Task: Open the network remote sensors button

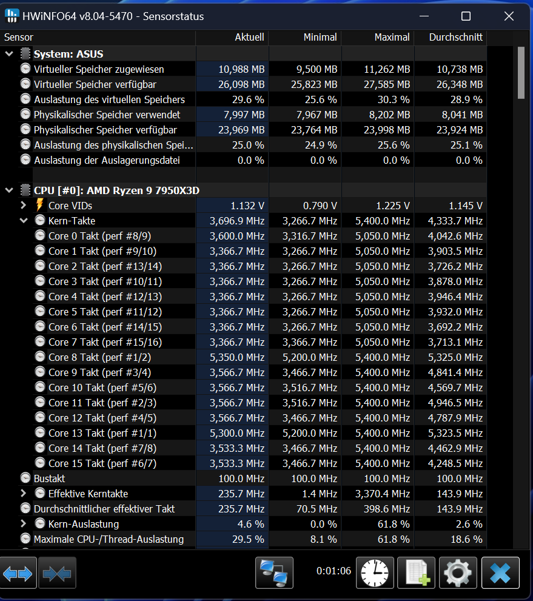Action: point(274,572)
